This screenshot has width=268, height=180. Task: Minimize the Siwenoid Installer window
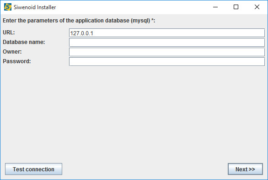(215, 7)
